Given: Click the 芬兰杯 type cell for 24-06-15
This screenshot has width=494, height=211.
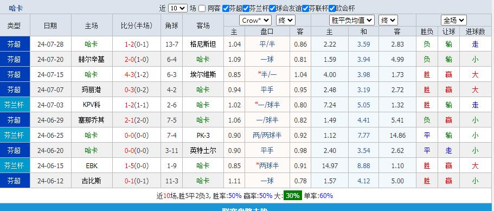Looking at the screenshot, I should click(x=14, y=165).
